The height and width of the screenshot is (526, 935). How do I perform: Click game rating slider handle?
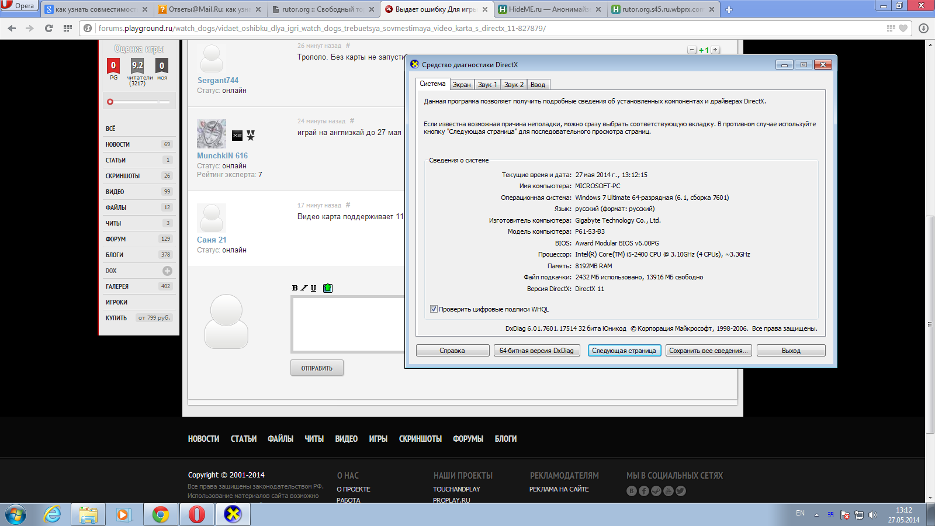pyautogui.click(x=110, y=102)
